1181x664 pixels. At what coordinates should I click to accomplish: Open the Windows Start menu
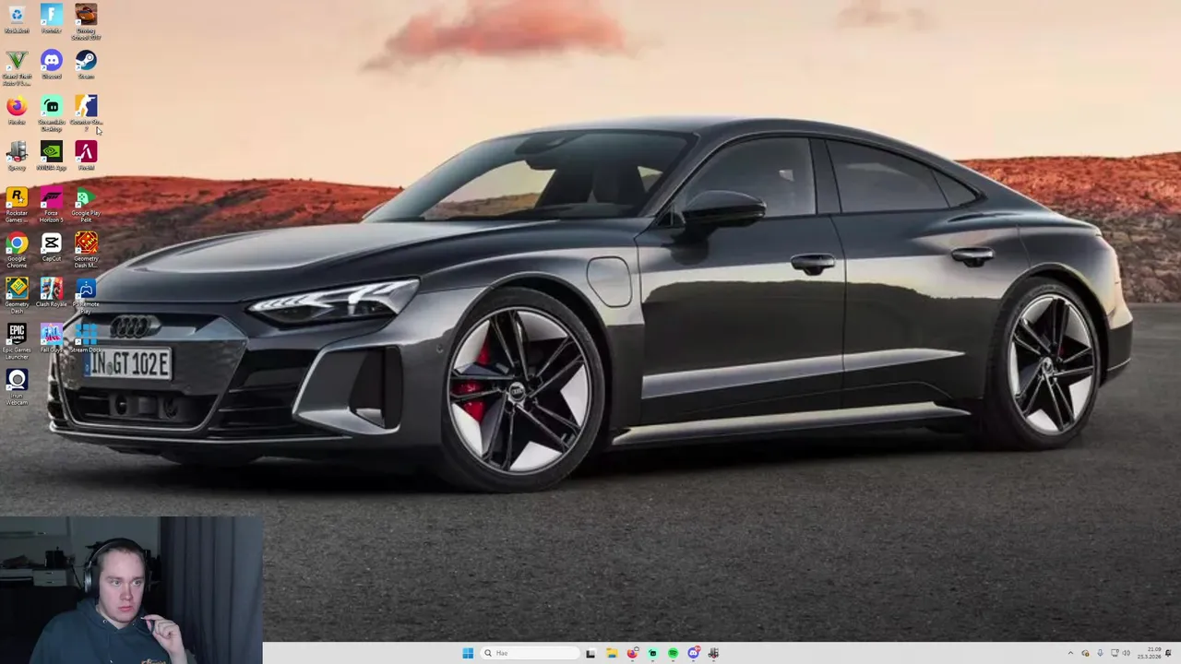[x=468, y=653]
